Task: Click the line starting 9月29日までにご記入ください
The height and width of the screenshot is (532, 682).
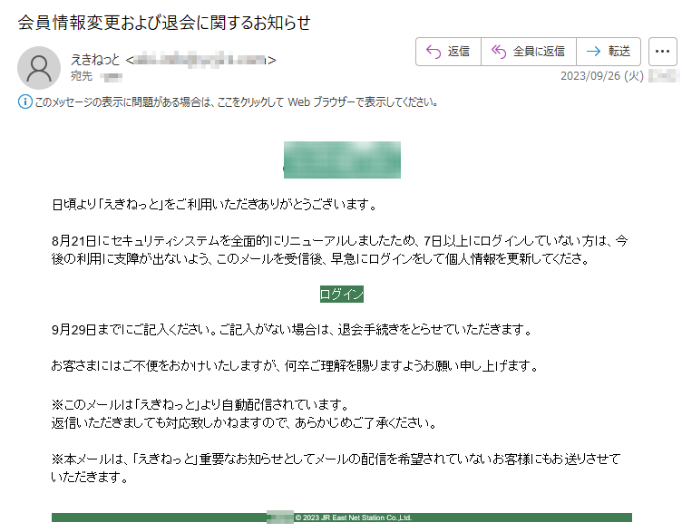Action: click(x=292, y=330)
